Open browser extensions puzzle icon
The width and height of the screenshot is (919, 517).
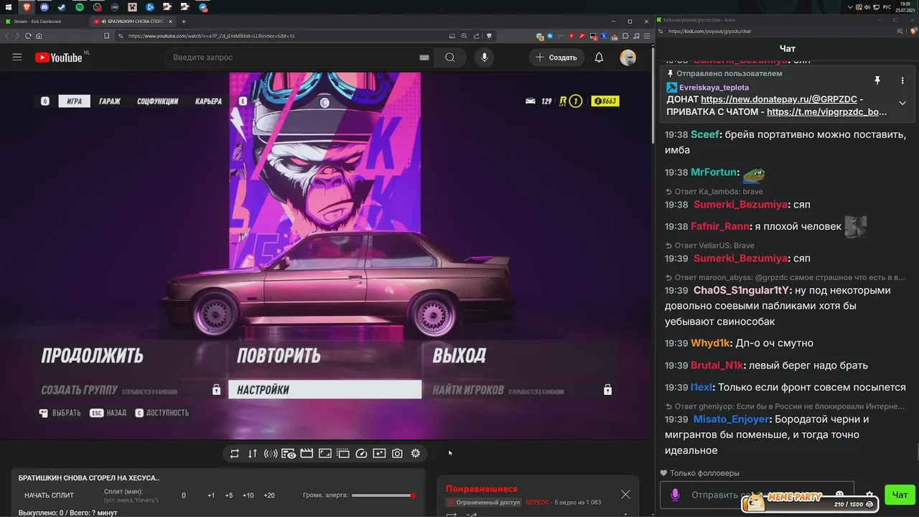626,36
